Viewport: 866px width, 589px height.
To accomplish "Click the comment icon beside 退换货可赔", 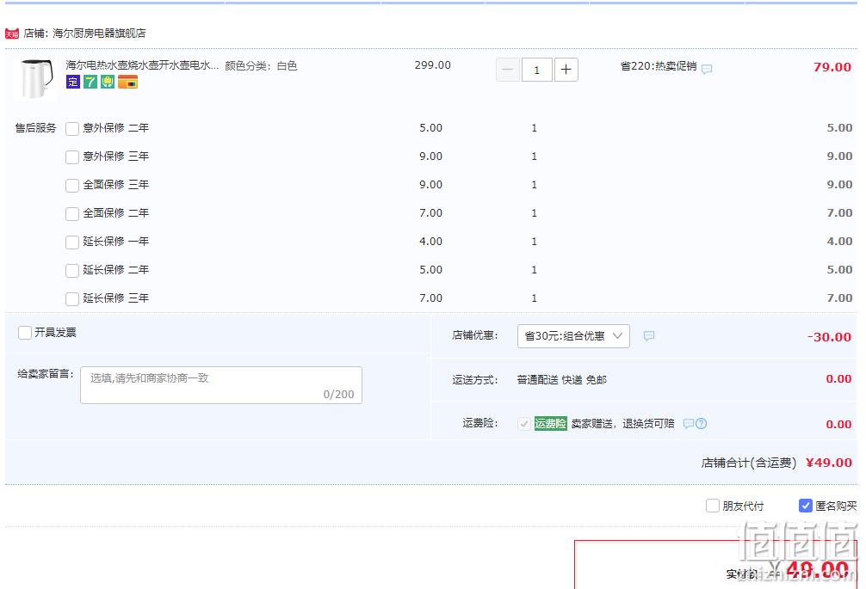I will coord(689,424).
